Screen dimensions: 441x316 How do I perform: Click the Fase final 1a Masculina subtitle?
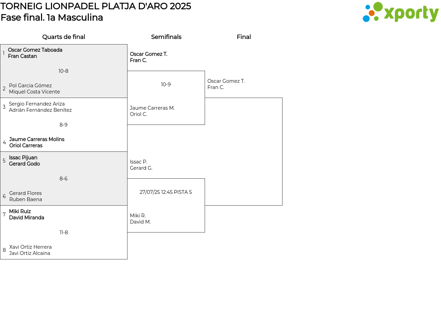coord(52,18)
